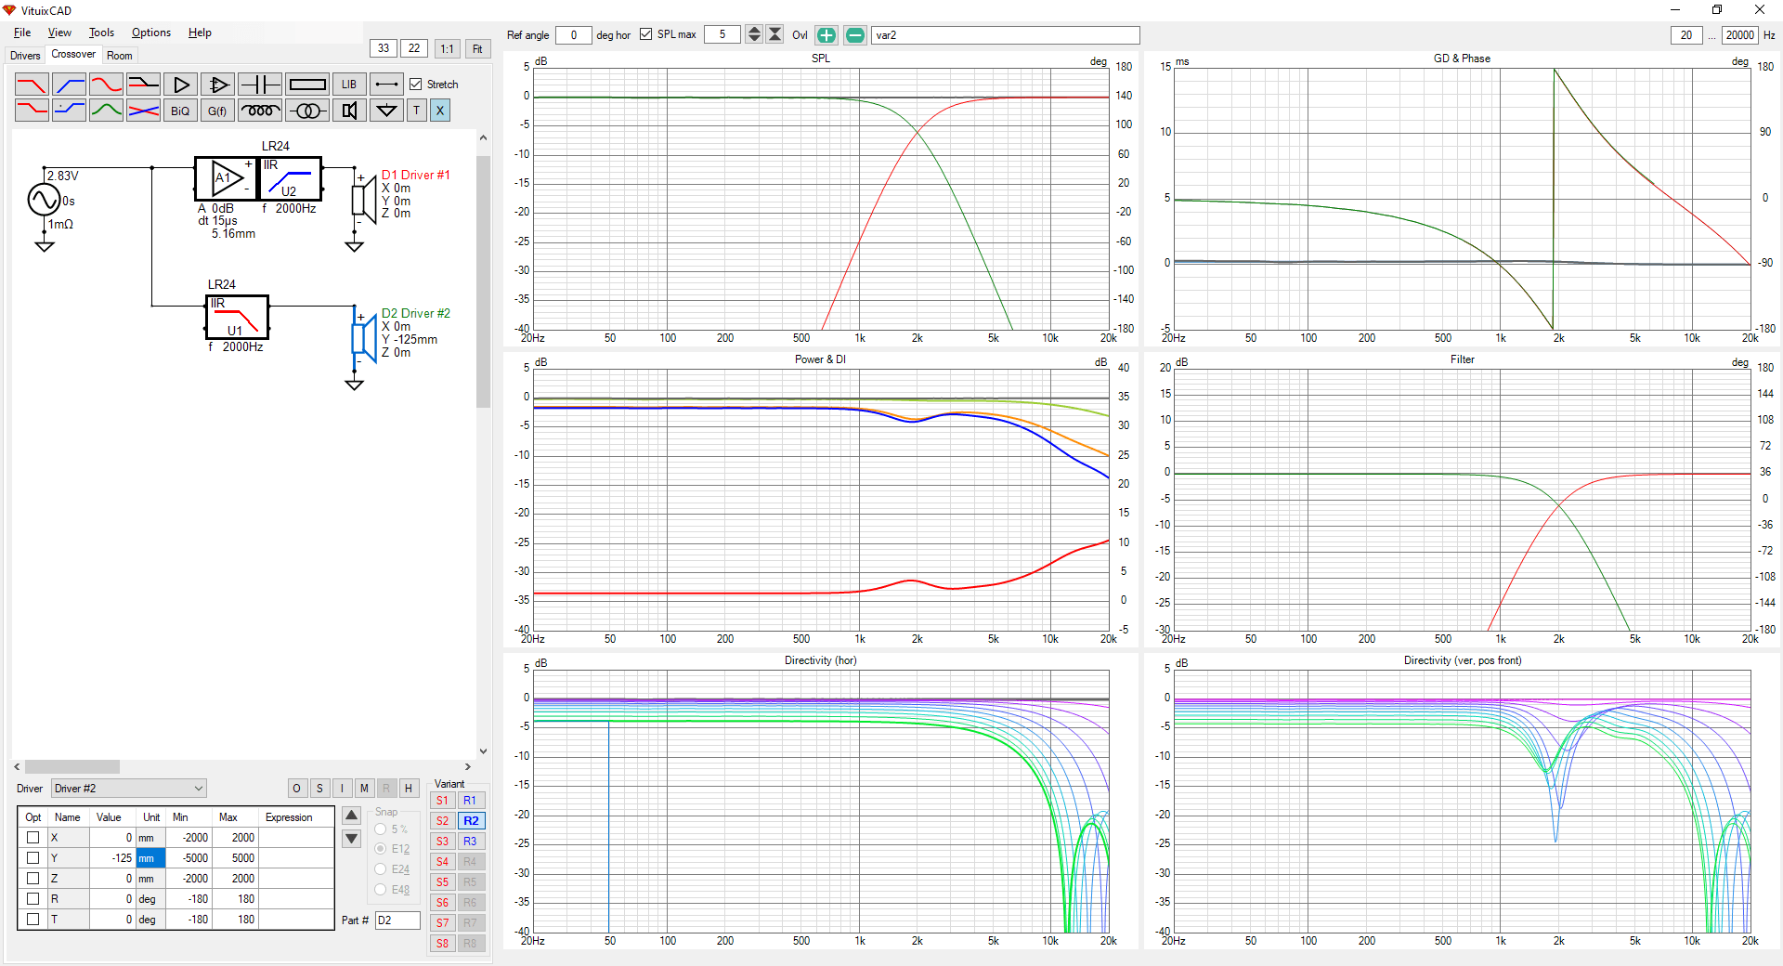Enable optimization for parameter R
Screen dimensions: 1783x966
(33, 898)
